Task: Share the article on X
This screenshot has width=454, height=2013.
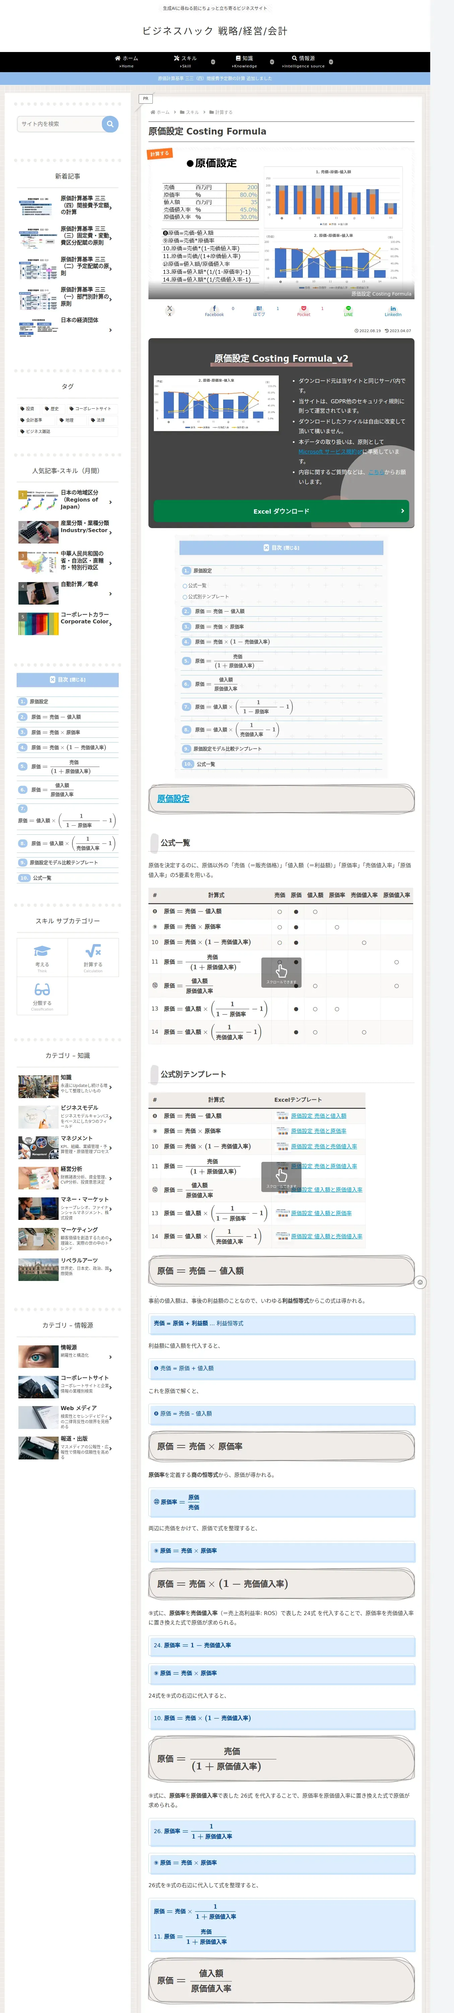Action: 169,310
